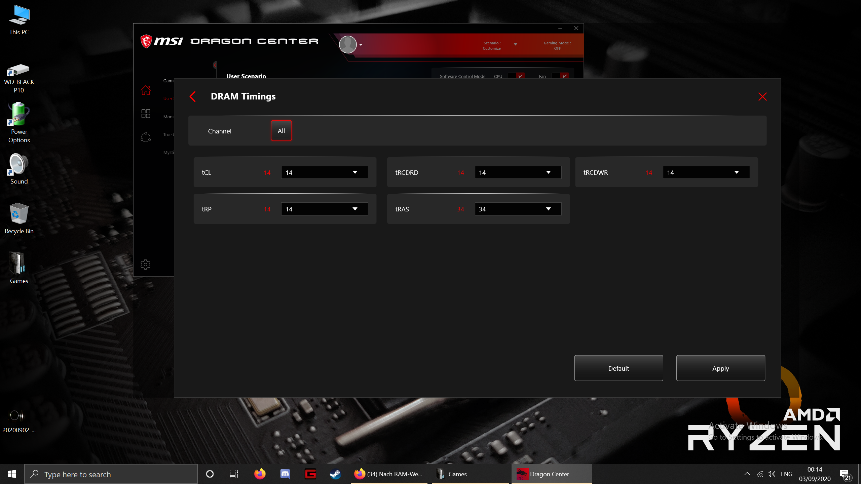Open the grid apps icon in sidebar
The width and height of the screenshot is (861, 484).
(146, 114)
